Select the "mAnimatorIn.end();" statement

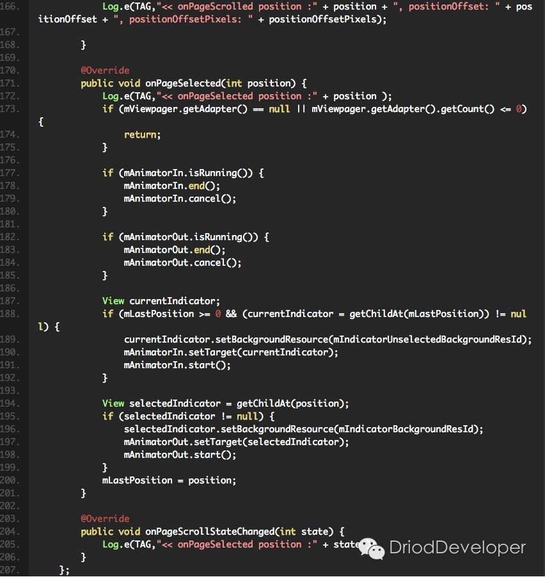pyautogui.click(x=171, y=186)
